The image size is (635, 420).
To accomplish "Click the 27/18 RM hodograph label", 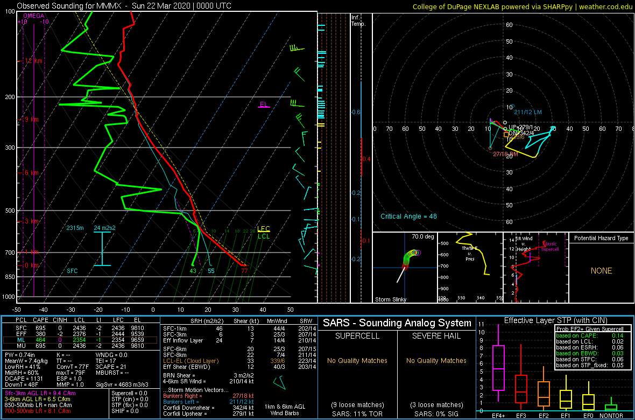I will point(506,154).
